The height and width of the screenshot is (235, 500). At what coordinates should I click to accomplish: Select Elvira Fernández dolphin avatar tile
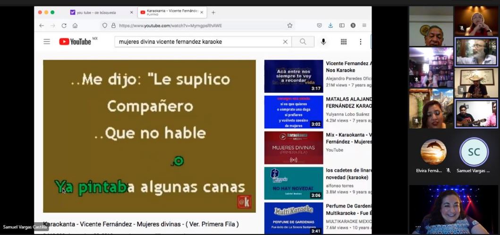[433, 152]
